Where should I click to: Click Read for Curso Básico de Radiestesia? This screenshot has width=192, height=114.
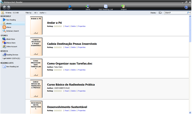67,91
